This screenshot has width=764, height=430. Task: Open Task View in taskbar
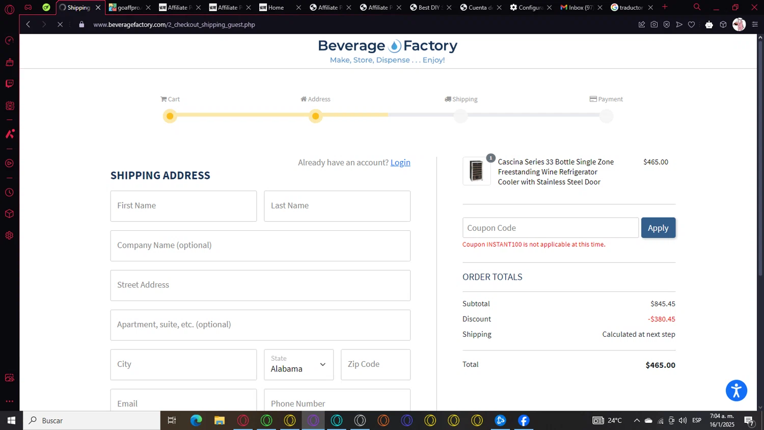tap(172, 420)
